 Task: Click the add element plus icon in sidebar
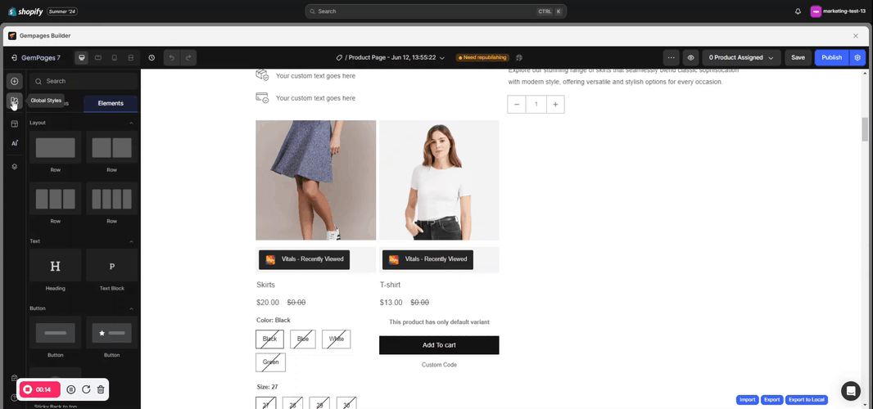tap(14, 81)
